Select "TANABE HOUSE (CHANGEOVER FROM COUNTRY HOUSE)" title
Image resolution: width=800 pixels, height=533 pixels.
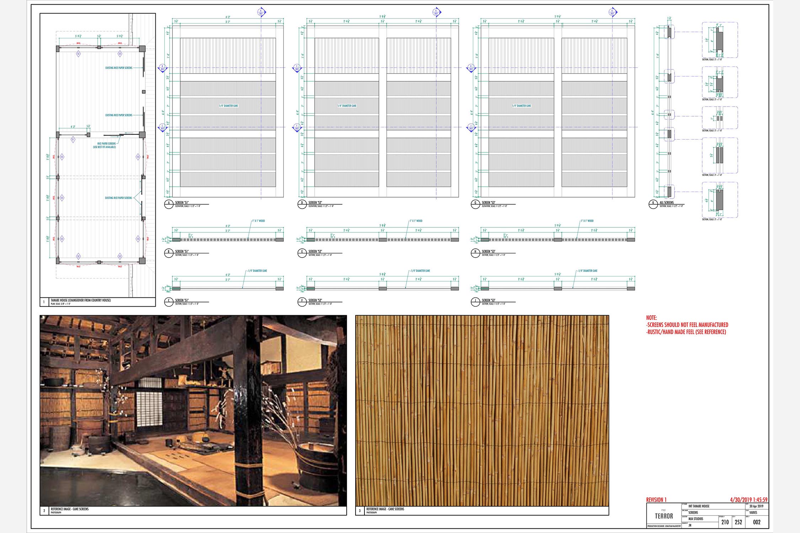click(81, 300)
